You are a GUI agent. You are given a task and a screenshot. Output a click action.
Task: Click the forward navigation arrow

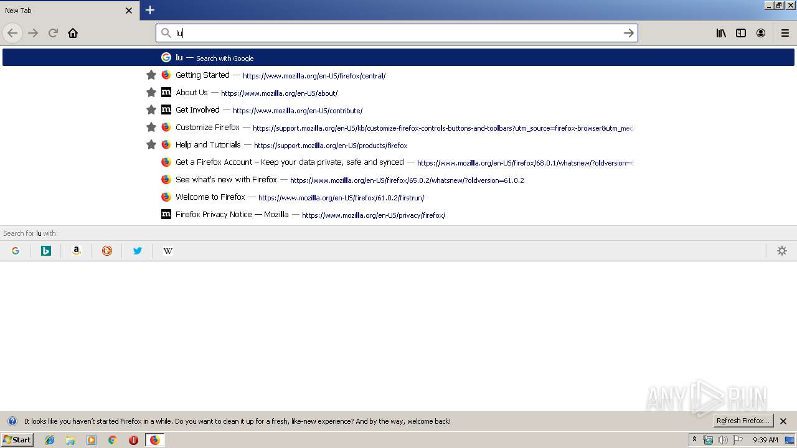[x=33, y=33]
